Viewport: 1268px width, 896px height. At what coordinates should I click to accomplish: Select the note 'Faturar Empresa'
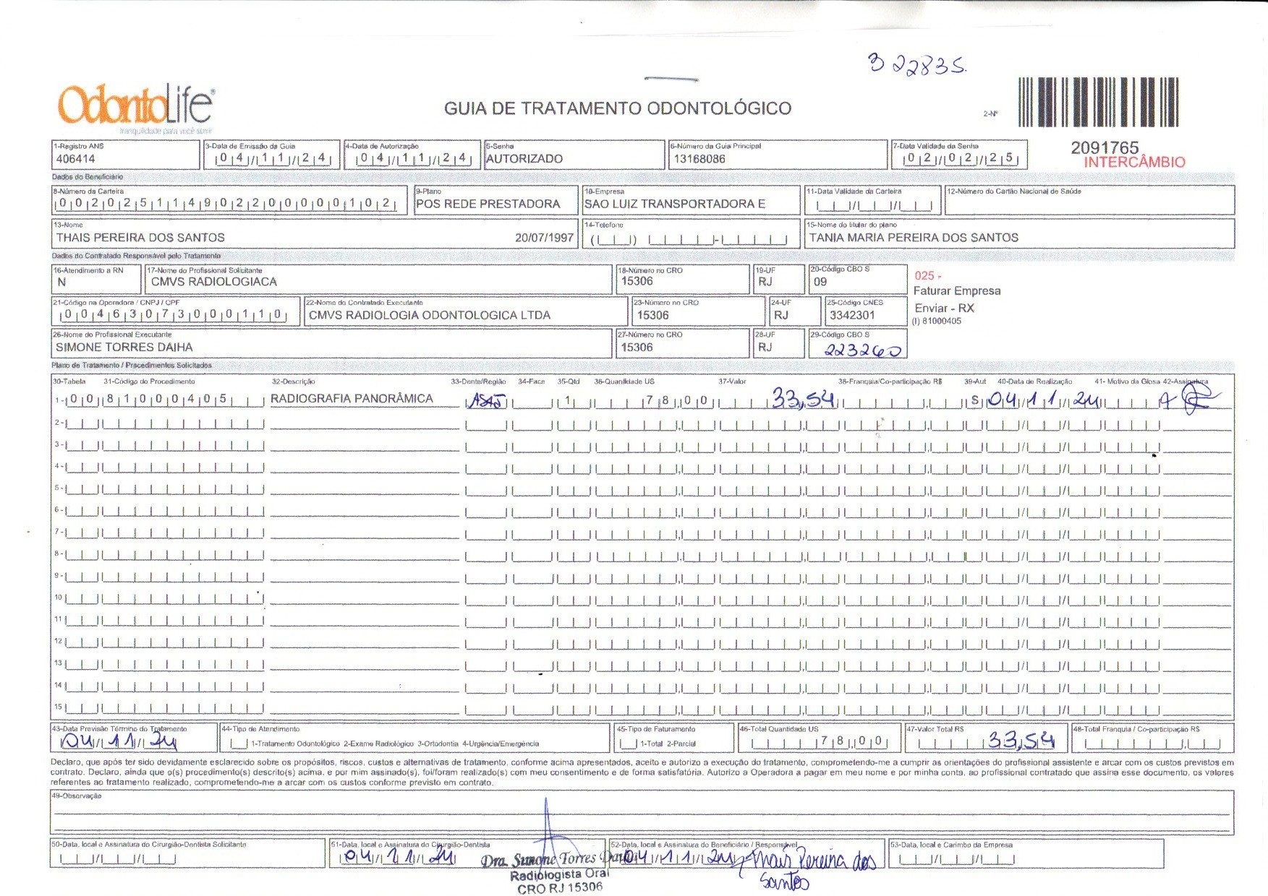[x=957, y=291]
